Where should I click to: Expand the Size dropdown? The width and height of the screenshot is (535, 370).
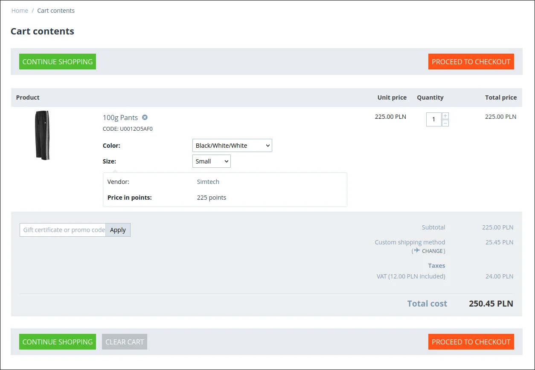coord(212,161)
